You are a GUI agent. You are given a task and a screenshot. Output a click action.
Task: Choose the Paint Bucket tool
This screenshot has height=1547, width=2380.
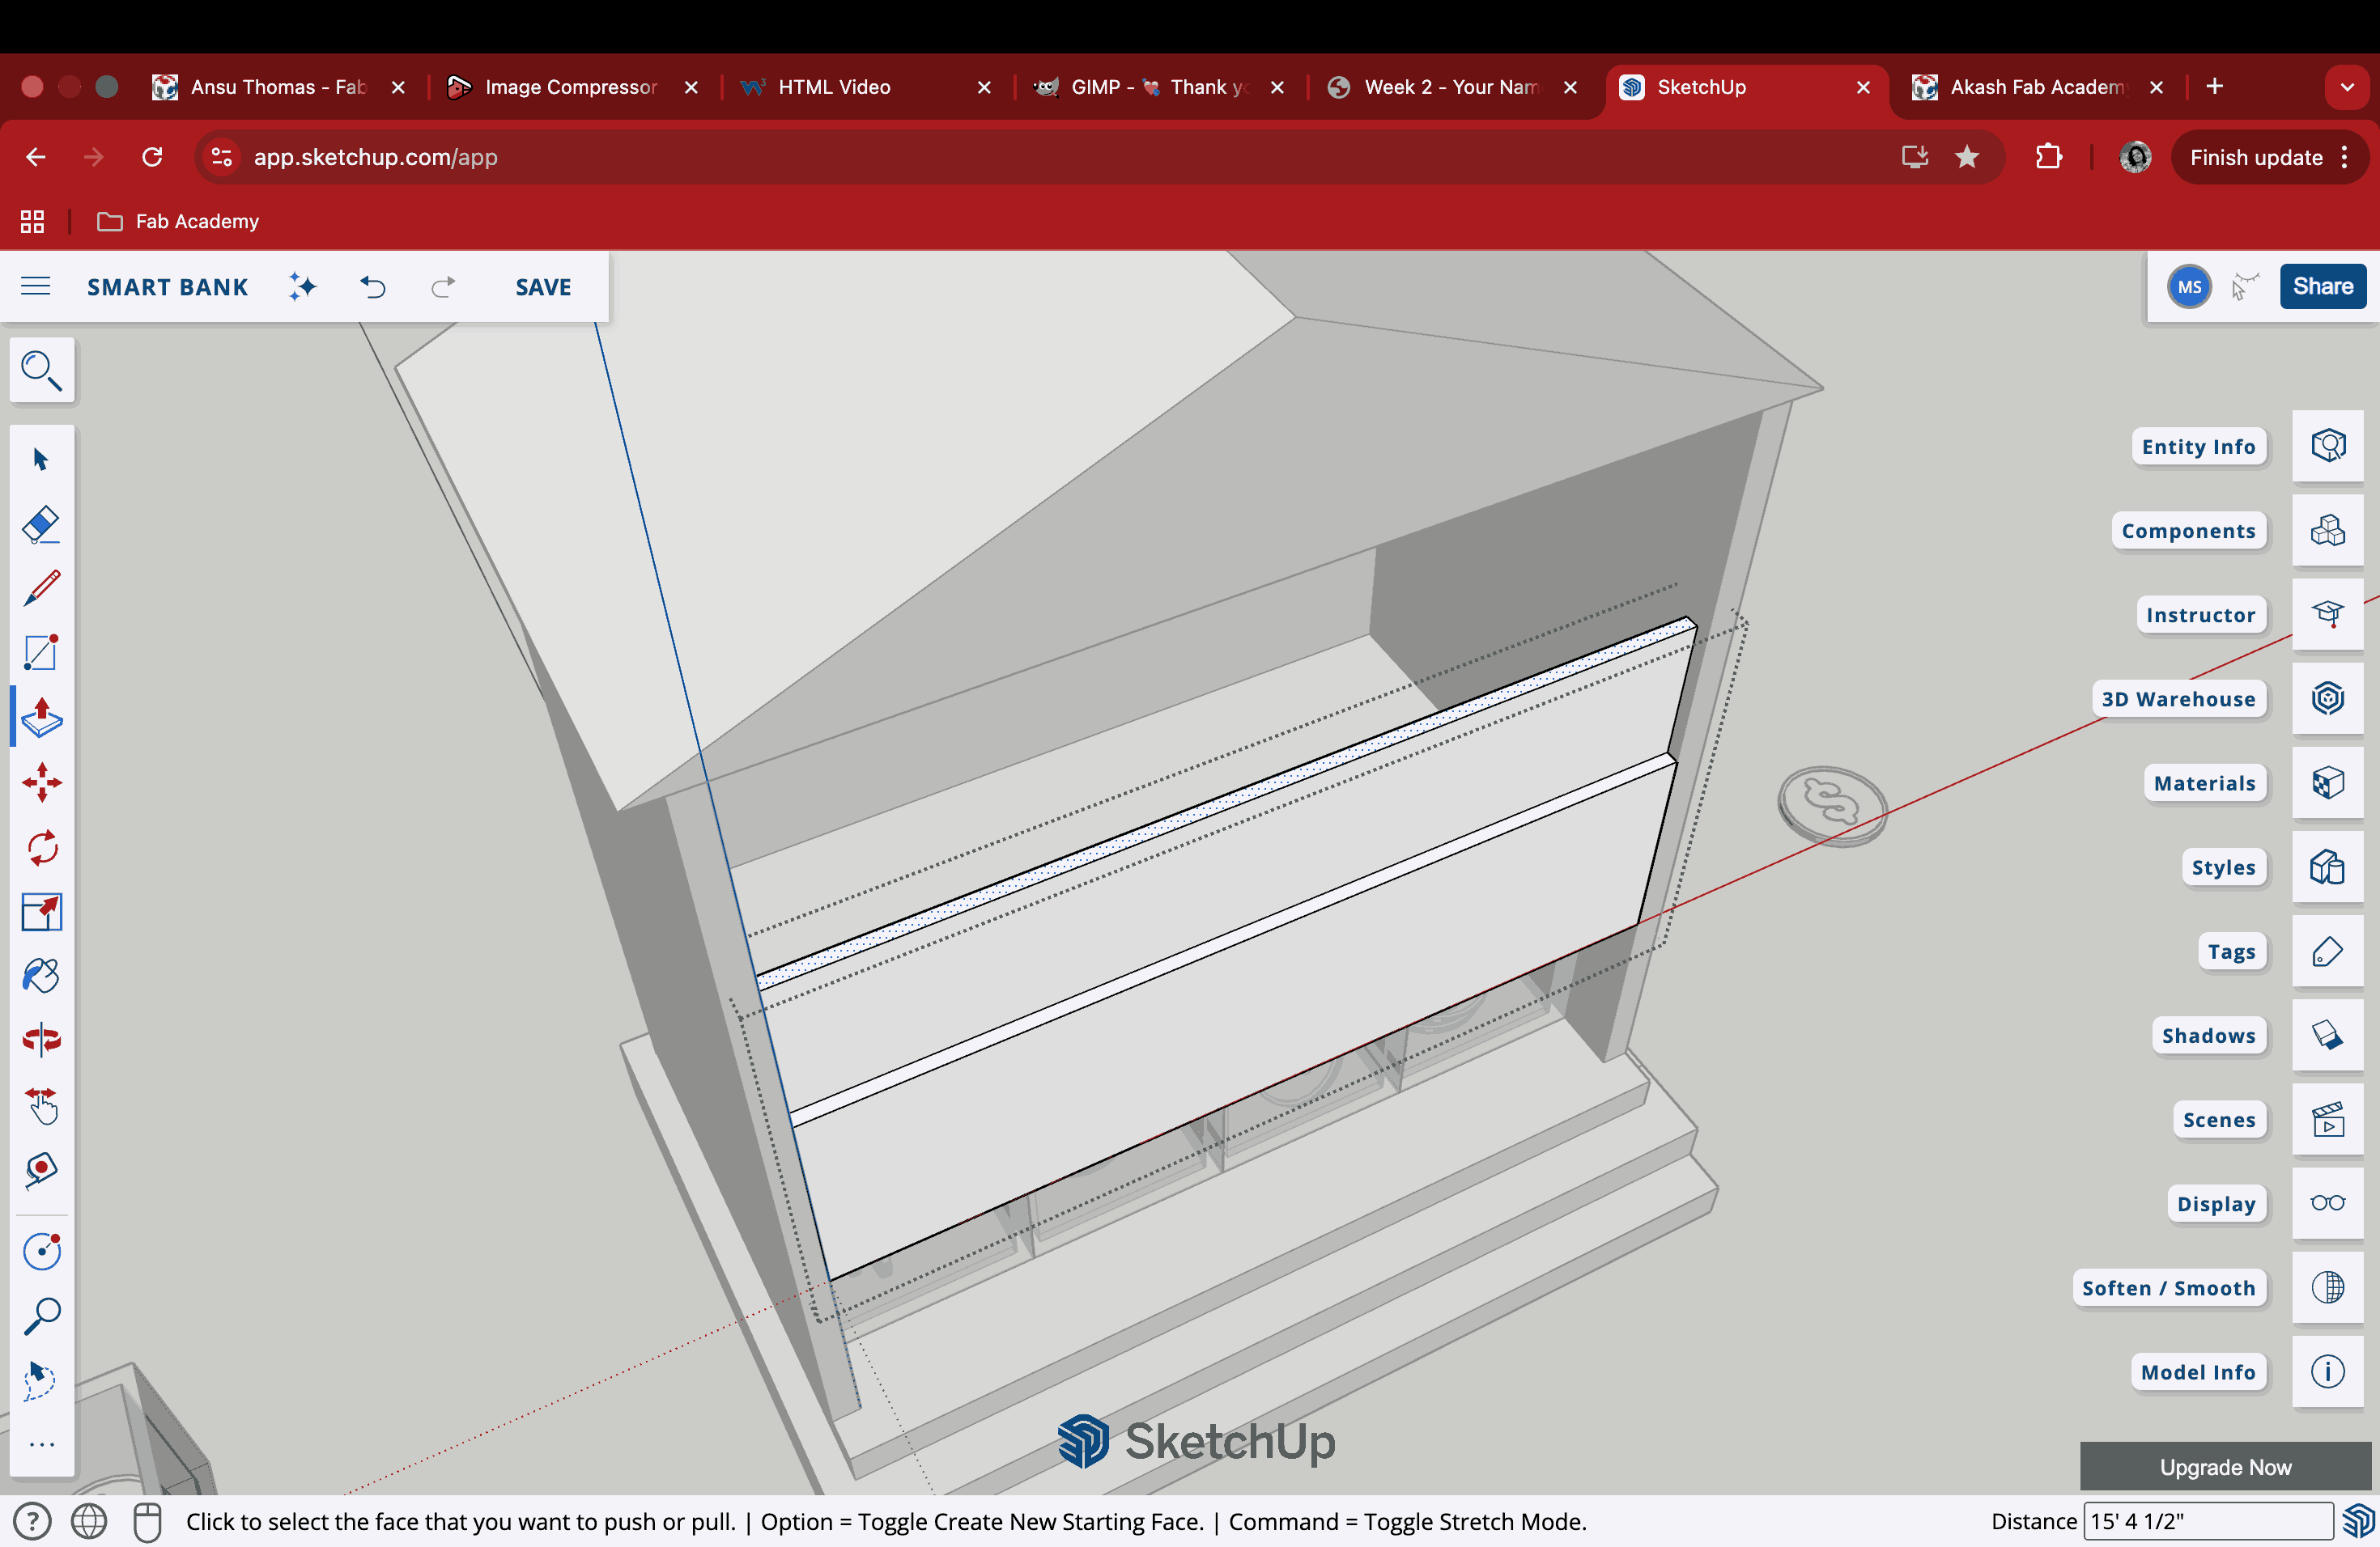[41, 977]
